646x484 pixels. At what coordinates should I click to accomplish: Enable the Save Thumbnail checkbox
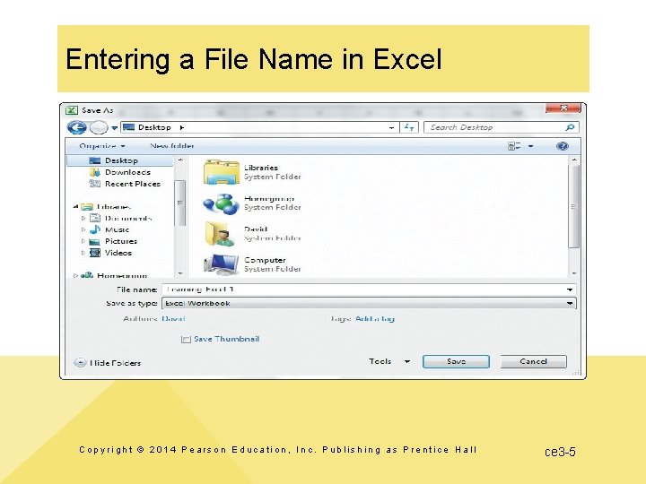pyautogui.click(x=186, y=339)
